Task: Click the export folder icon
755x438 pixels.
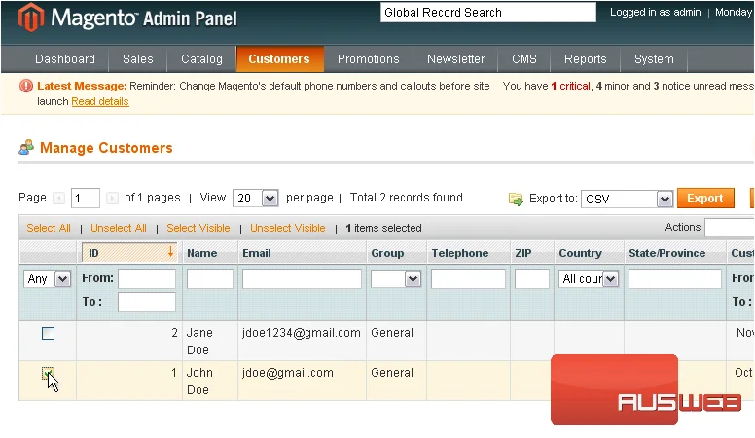Action: (x=516, y=199)
